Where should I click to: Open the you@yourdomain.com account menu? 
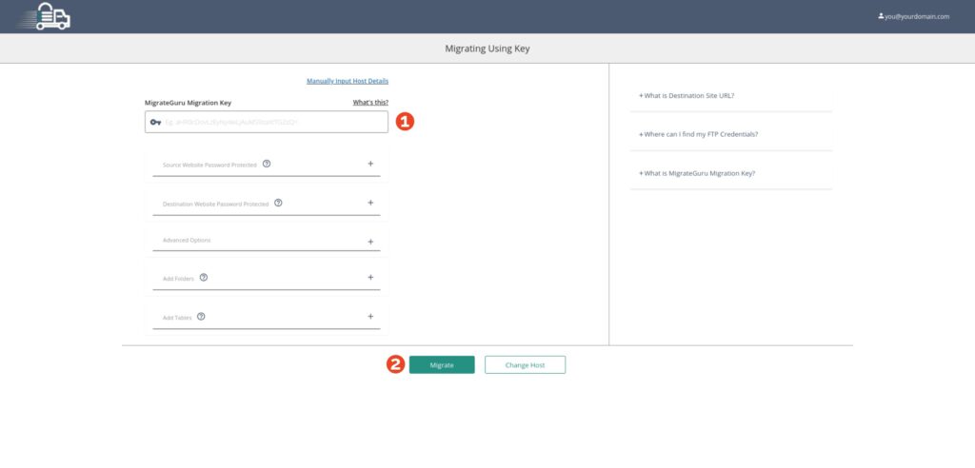pyautogui.click(x=913, y=17)
